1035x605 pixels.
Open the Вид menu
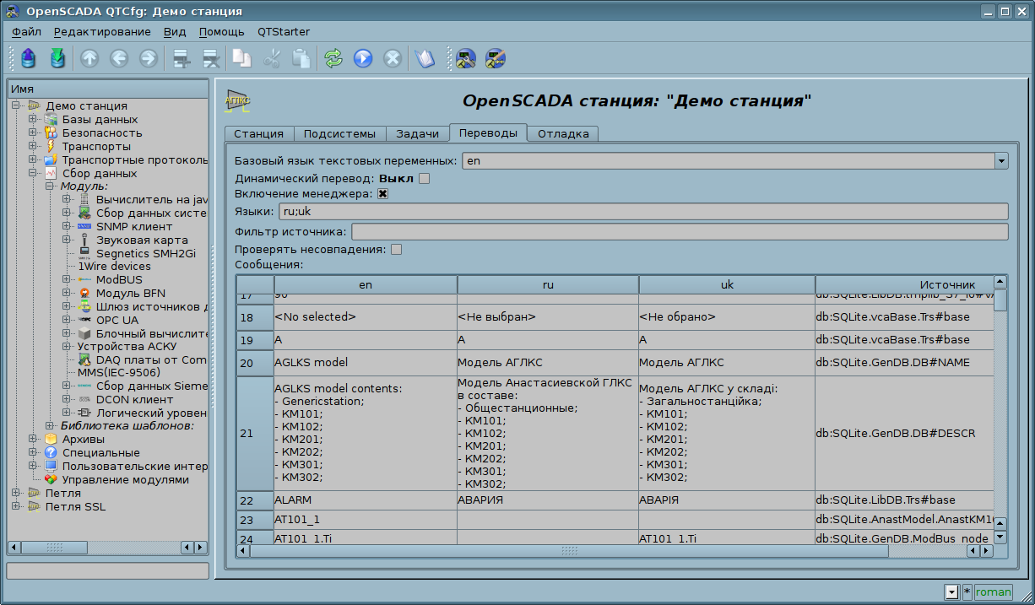point(175,32)
